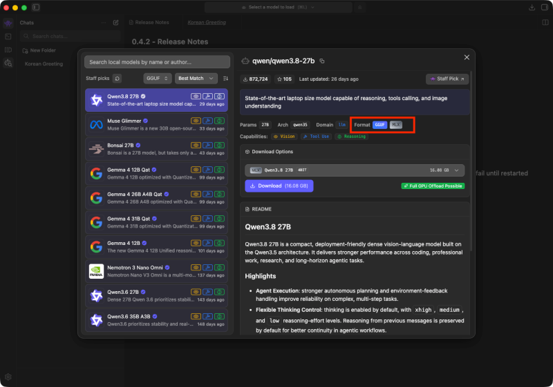Click the Google logo of Gemma 4 31B Qat
Viewport: 553px width, 387px height.
click(96, 222)
